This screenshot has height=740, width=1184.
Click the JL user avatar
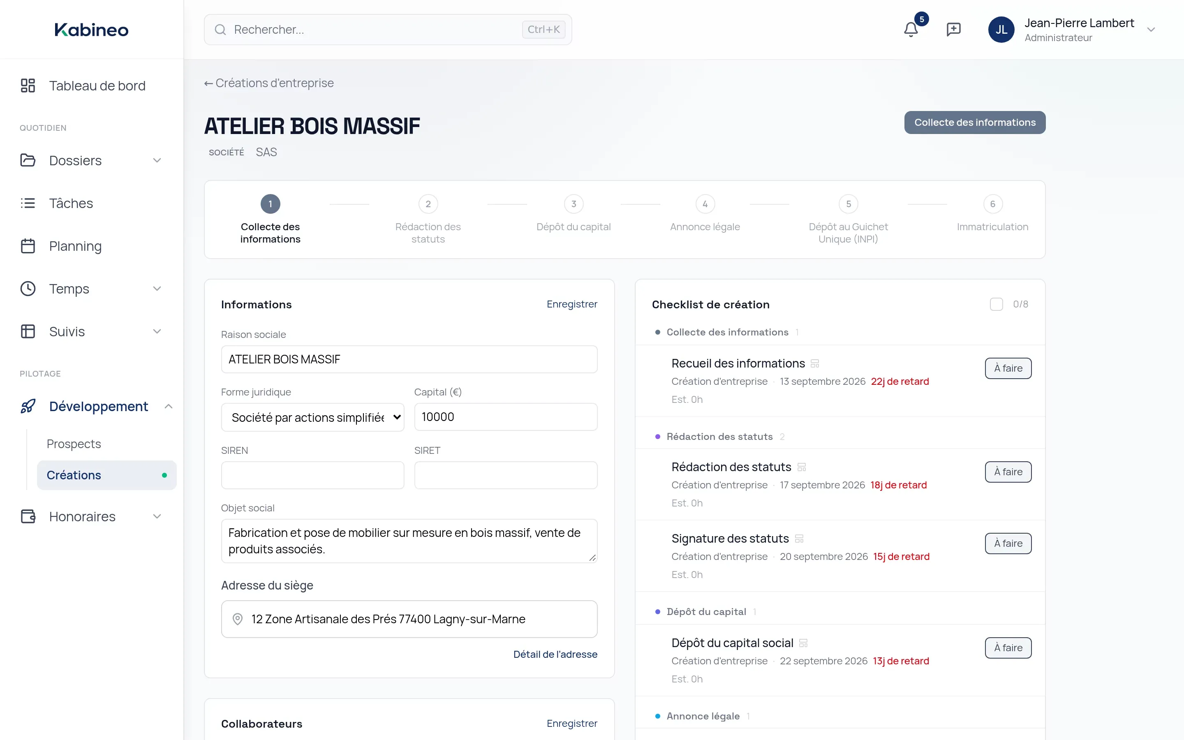[x=1001, y=29]
